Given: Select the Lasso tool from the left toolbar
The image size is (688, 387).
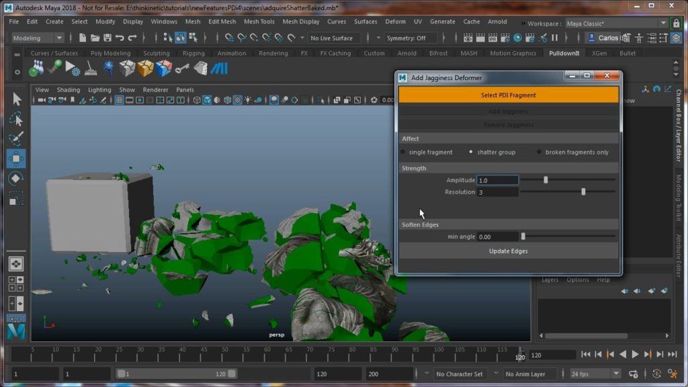Looking at the screenshot, I should (15, 120).
